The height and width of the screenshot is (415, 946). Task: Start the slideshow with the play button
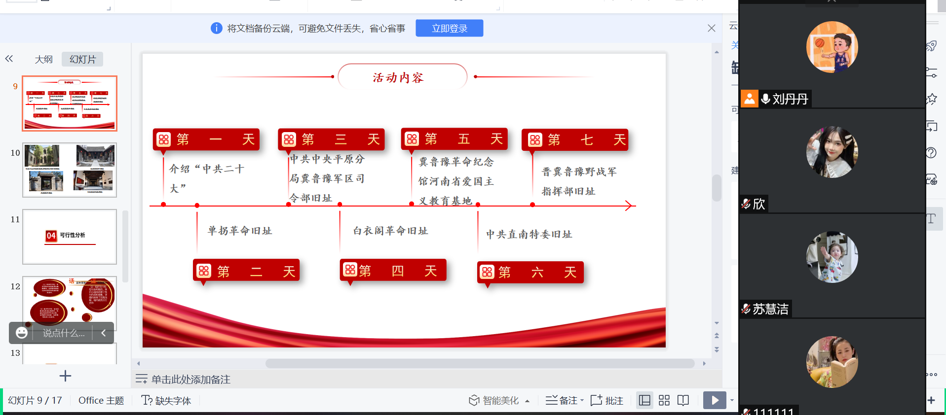[714, 400]
